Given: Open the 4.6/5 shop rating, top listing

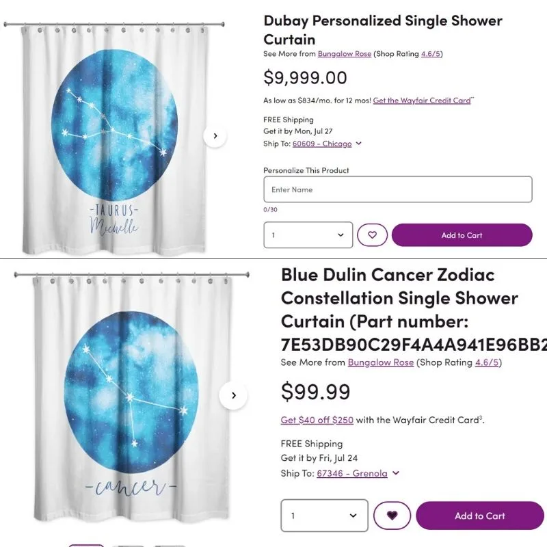Looking at the screenshot, I should coord(431,54).
